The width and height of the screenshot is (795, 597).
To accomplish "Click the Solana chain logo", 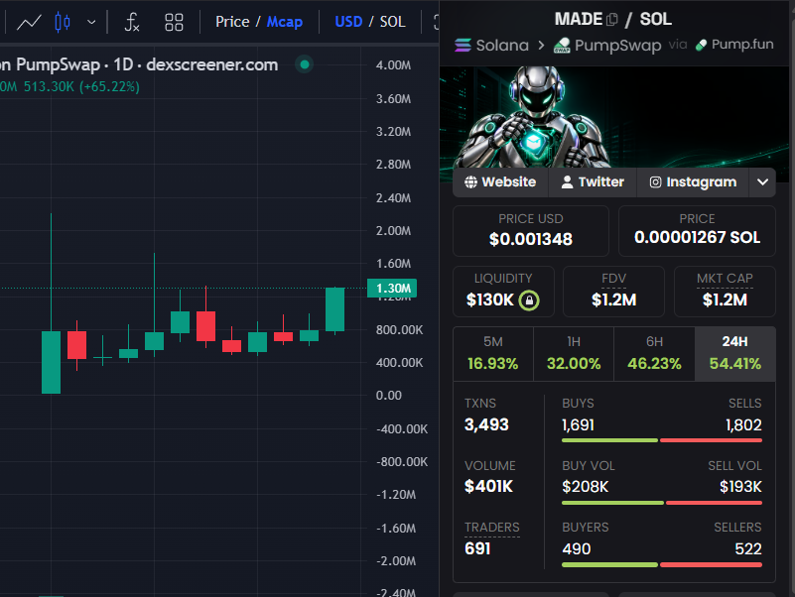I will pos(463,45).
